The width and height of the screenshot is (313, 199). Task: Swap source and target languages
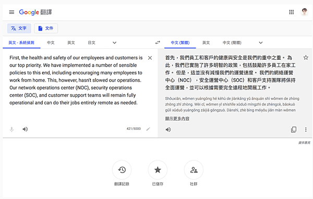tap(158, 42)
